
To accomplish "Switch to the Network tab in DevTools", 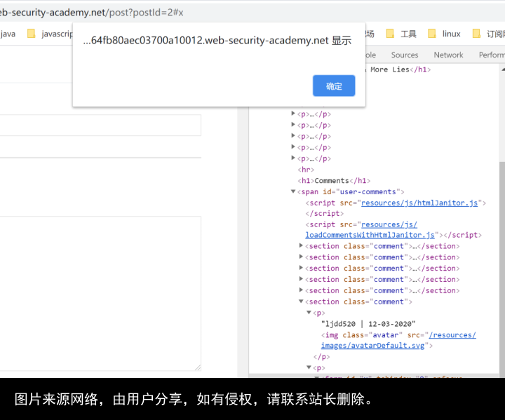I will pos(448,55).
